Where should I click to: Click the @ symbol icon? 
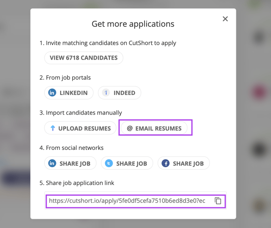[x=130, y=128]
